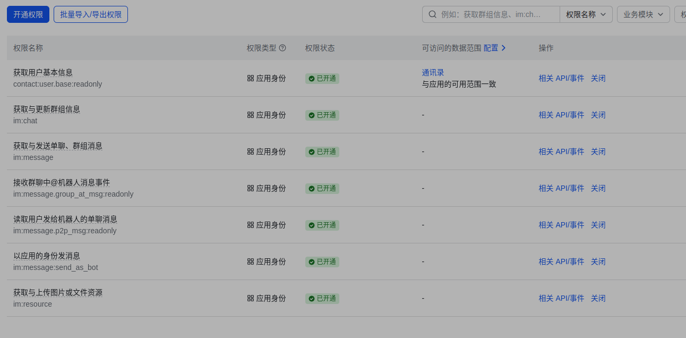The width and height of the screenshot is (686, 338).
Task: Click 关闭 for 获取与发送单聊、群组消息
Action: click(598, 151)
